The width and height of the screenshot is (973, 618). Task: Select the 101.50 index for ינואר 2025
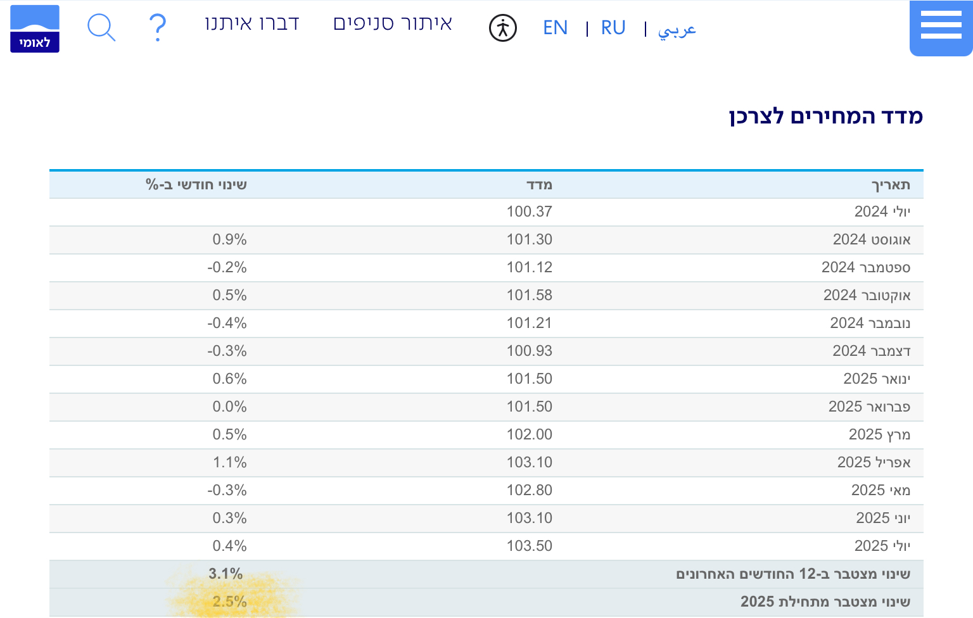[x=530, y=379]
